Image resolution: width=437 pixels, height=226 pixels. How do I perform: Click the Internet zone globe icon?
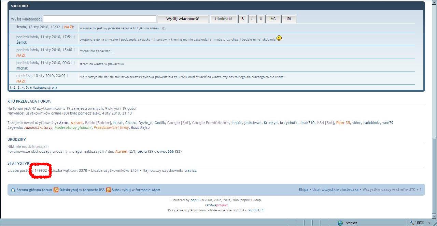(340, 223)
